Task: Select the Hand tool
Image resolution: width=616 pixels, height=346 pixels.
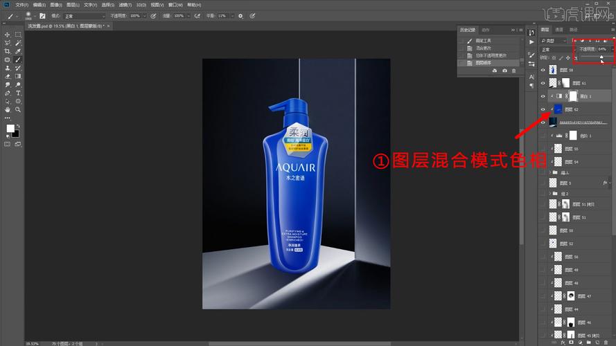Action: pyautogui.click(x=7, y=110)
